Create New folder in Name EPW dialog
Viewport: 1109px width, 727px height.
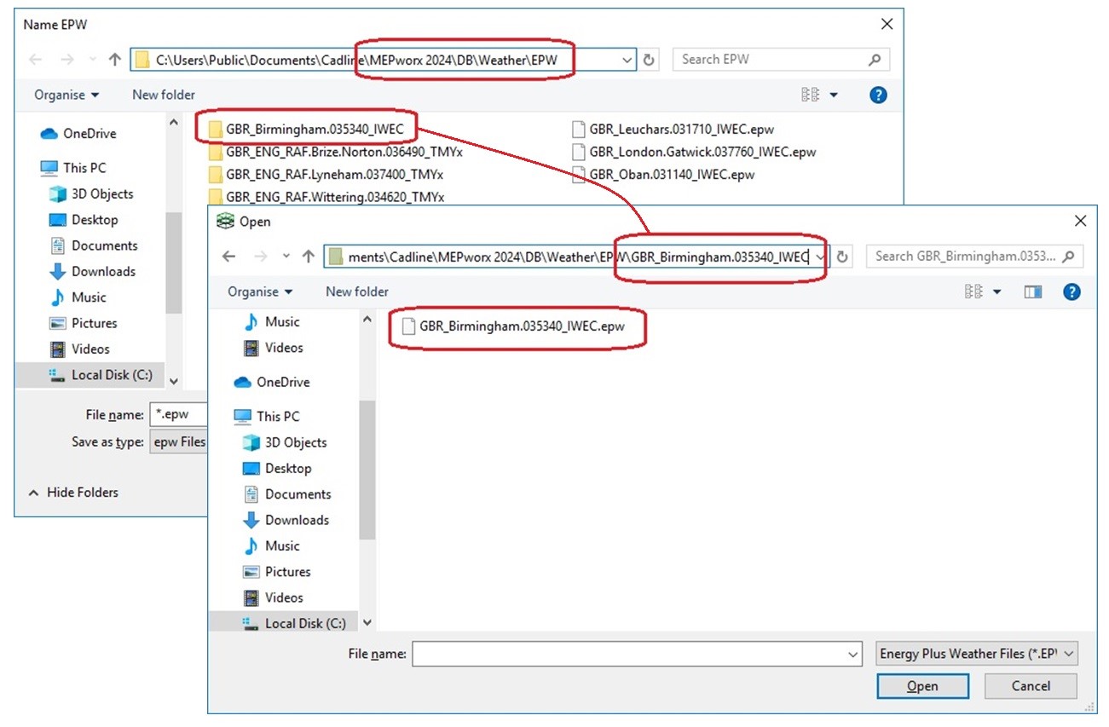[x=164, y=95]
